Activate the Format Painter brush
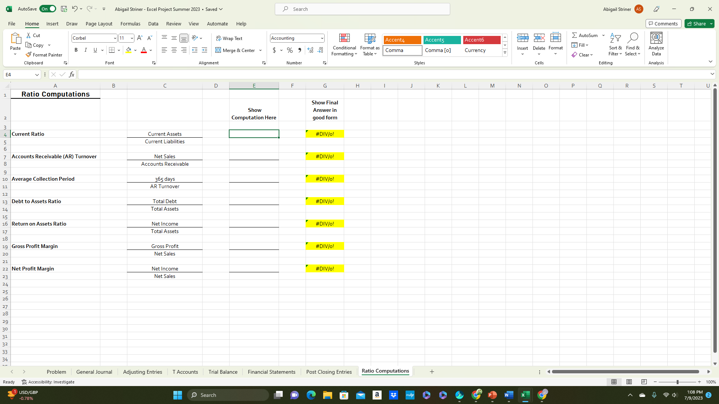Image resolution: width=719 pixels, height=404 pixels. [44, 55]
